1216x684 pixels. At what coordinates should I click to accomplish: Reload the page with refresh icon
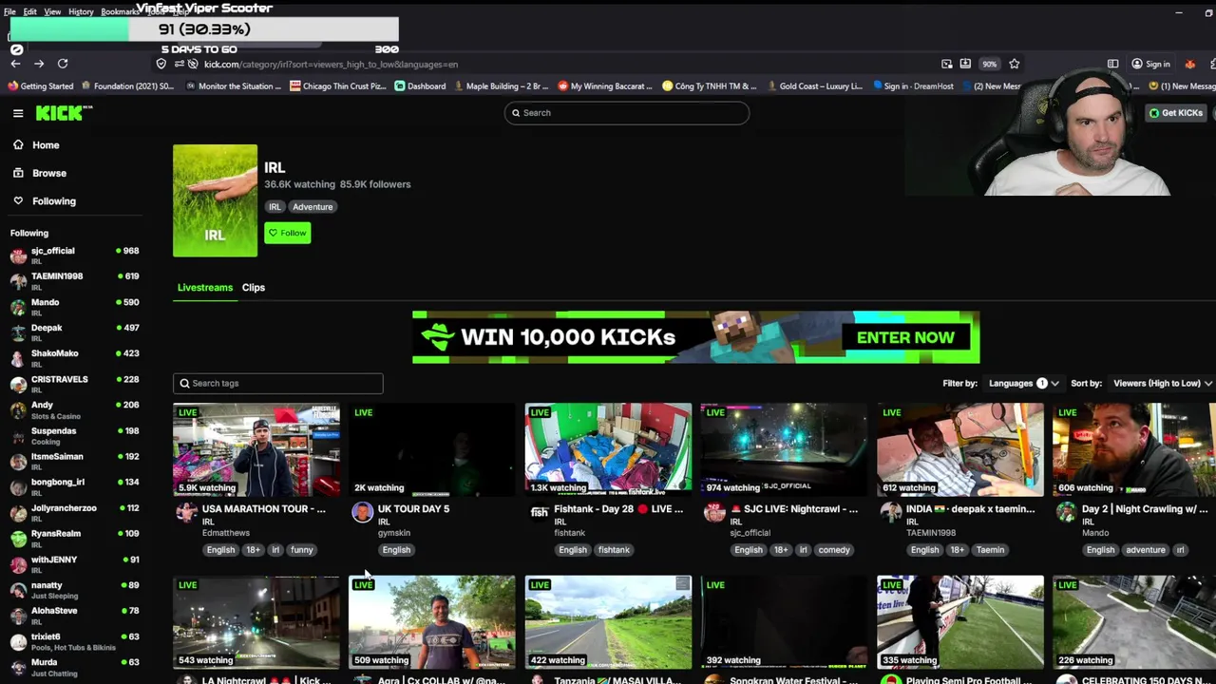click(63, 64)
